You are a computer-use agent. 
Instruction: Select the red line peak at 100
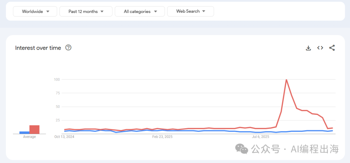pos(286,80)
